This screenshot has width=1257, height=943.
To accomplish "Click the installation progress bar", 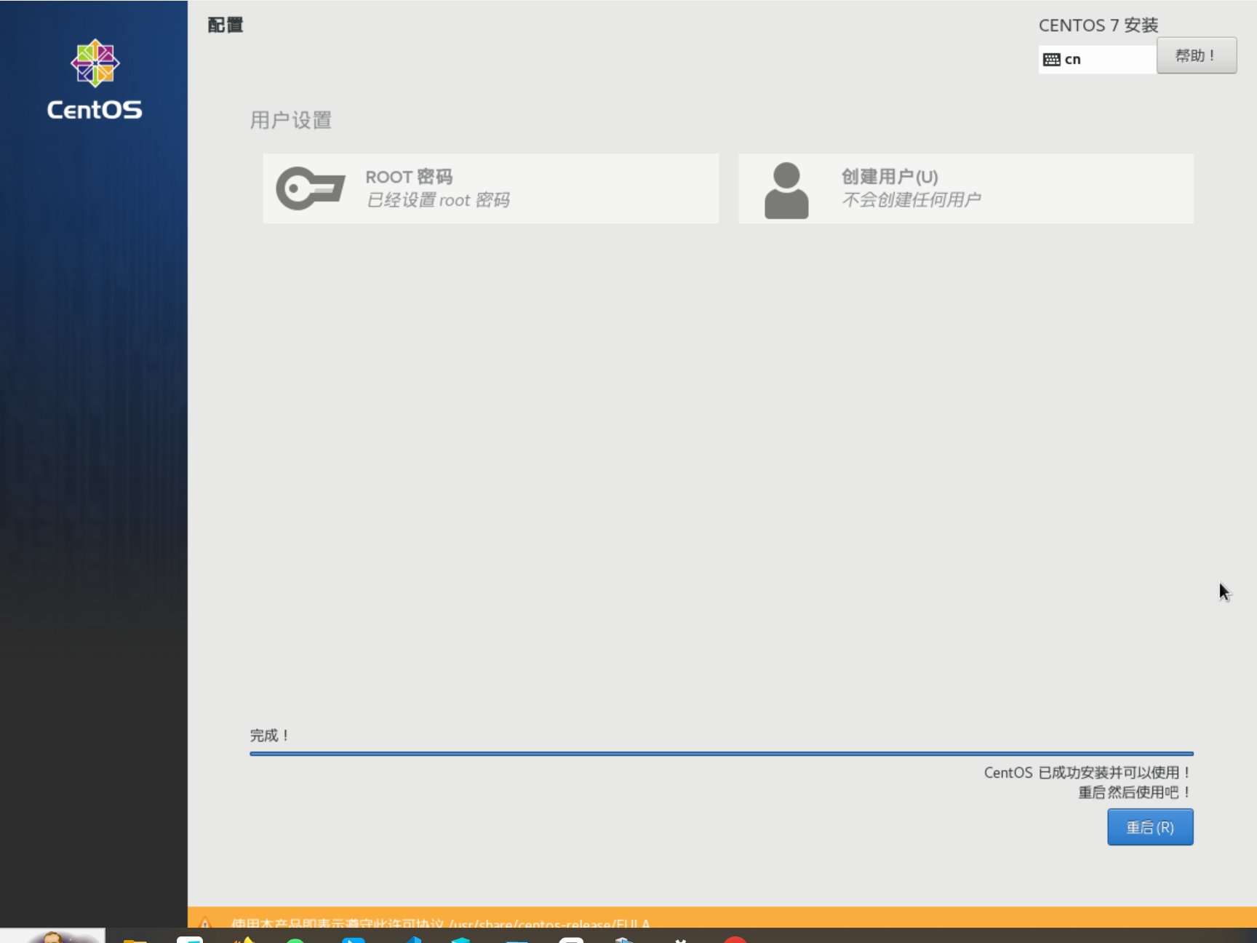I will click(722, 754).
